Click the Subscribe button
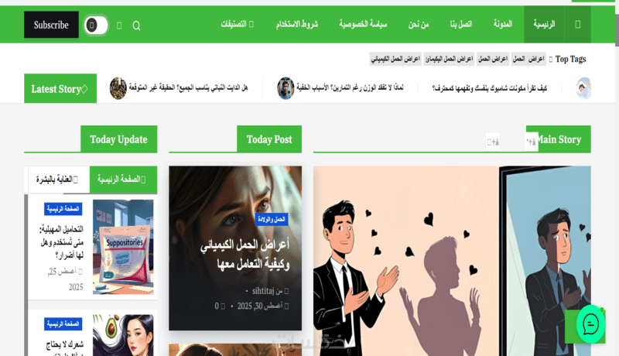The width and height of the screenshot is (619, 356). coord(51,25)
